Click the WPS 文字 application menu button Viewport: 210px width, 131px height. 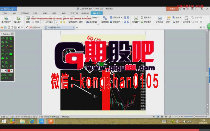[x=8, y=9]
